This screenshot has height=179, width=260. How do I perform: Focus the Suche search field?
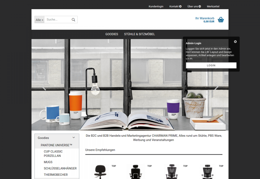[58, 20]
